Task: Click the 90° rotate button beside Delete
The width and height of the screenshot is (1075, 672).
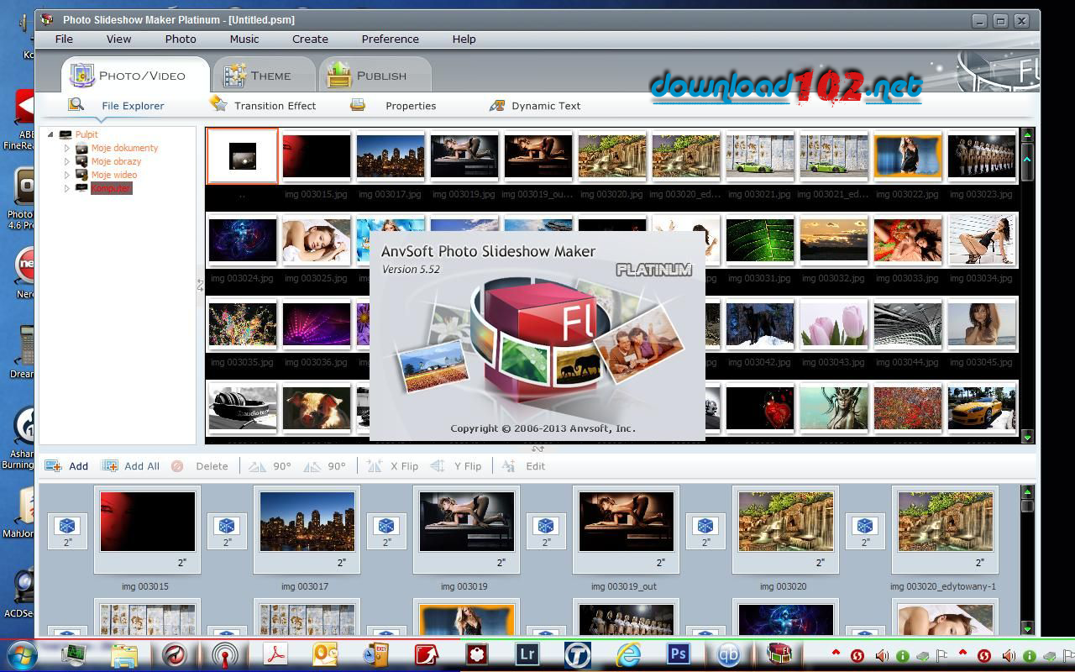Action: click(270, 466)
